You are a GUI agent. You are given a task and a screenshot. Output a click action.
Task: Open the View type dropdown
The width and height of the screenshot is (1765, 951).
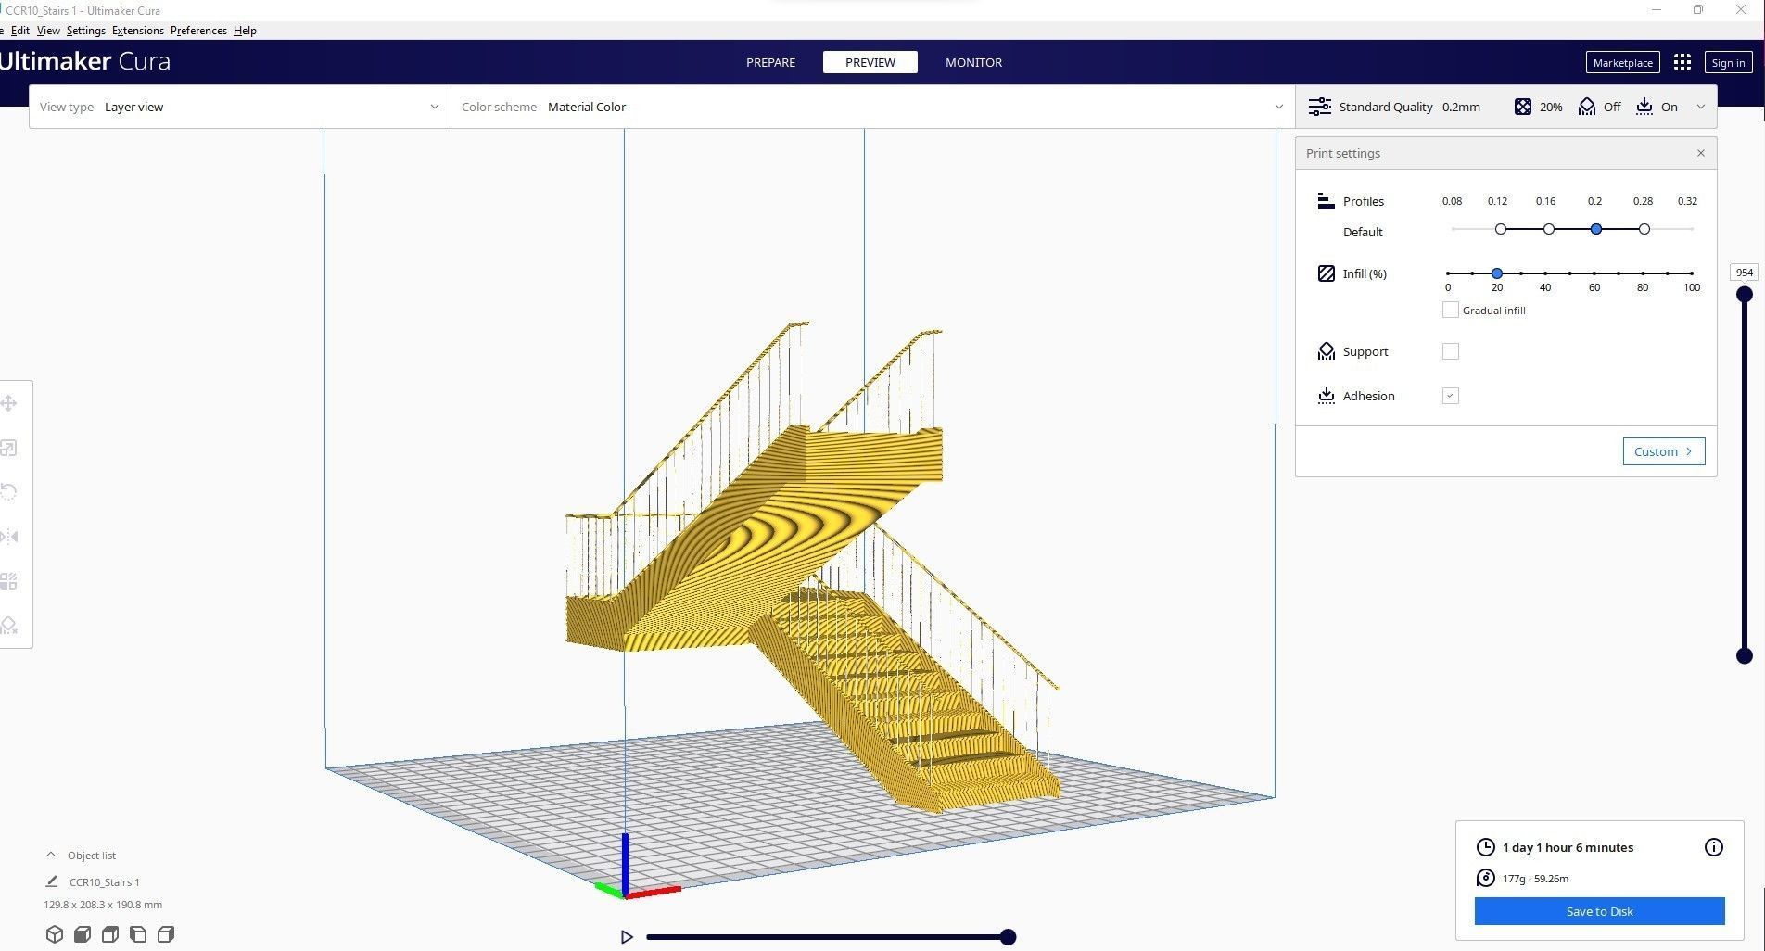click(240, 107)
